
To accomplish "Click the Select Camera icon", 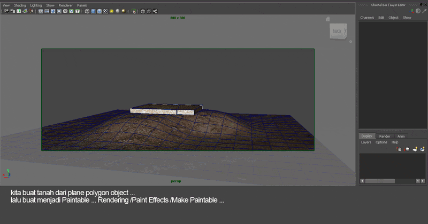I will pos(6,11).
